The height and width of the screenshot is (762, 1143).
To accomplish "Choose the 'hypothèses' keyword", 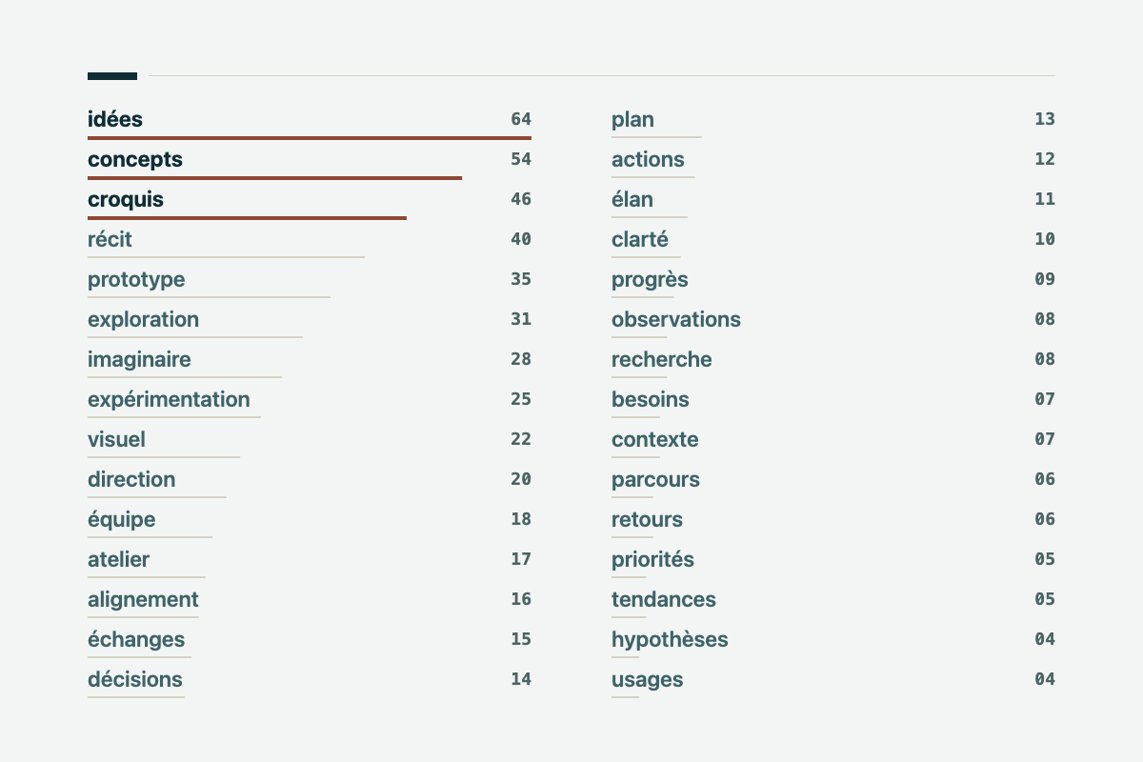I will (x=670, y=640).
